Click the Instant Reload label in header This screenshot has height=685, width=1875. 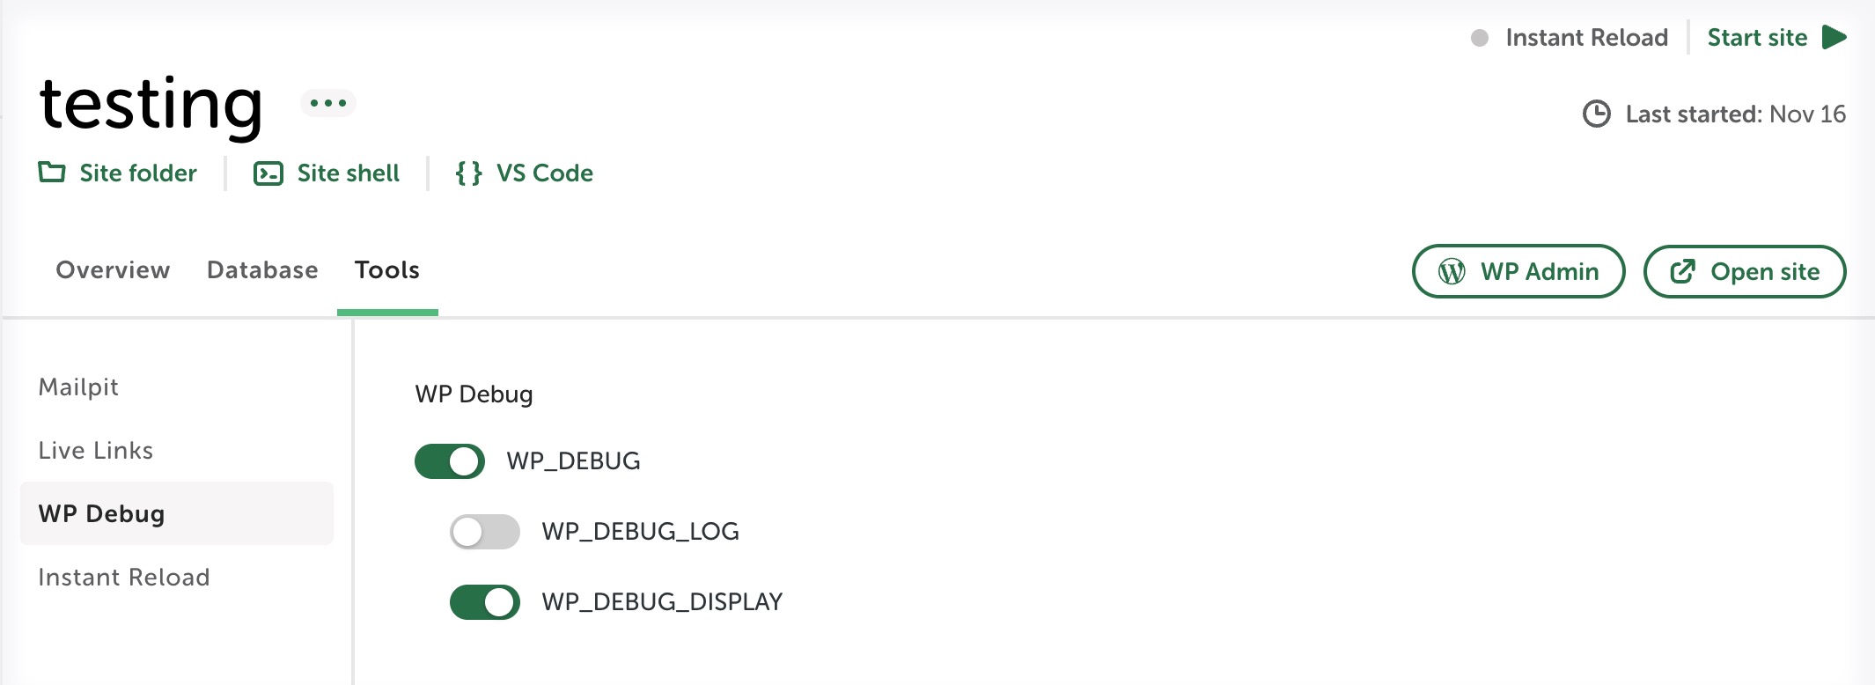[x=1586, y=38]
